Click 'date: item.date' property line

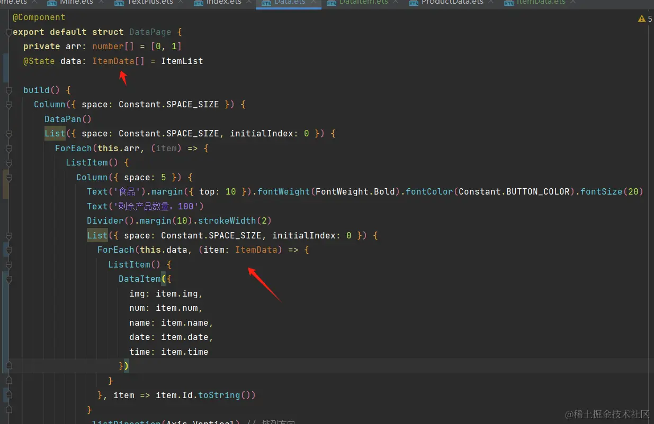point(172,337)
